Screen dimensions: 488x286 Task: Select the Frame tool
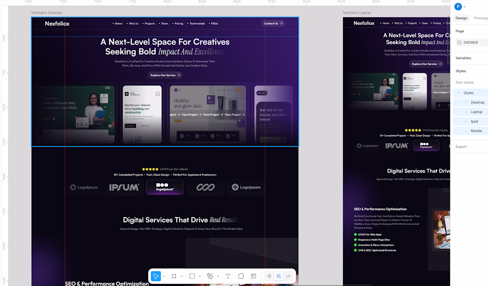pos(174,276)
